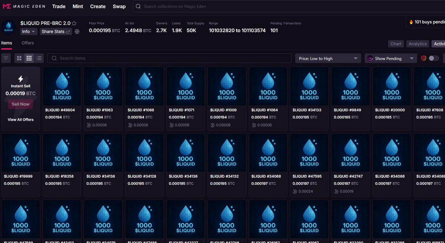Open the Swap menu
The image size is (445, 243).
click(119, 6)
